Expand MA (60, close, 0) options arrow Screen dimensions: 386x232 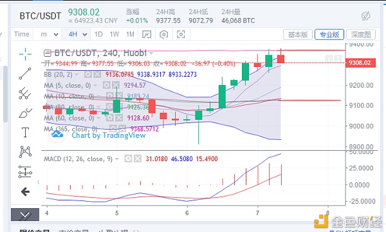(x=98, y=118)
